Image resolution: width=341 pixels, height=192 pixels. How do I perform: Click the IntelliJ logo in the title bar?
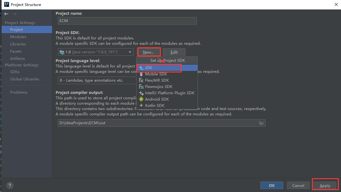(x=7, y=4)
